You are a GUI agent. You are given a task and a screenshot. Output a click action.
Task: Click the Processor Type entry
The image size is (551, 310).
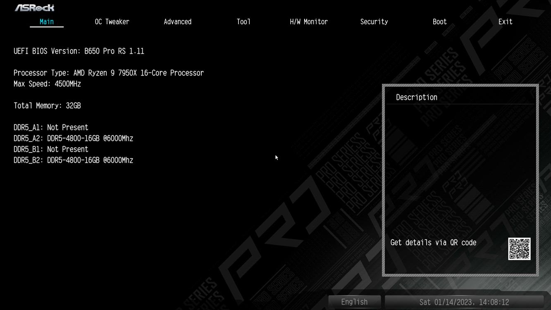coord(109,73)
